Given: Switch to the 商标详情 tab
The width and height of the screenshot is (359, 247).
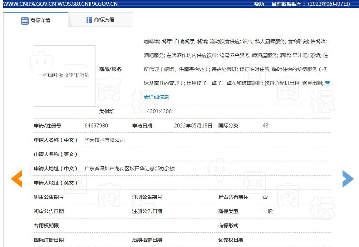Looking at the screenshot, I should [x=36, y=20].
